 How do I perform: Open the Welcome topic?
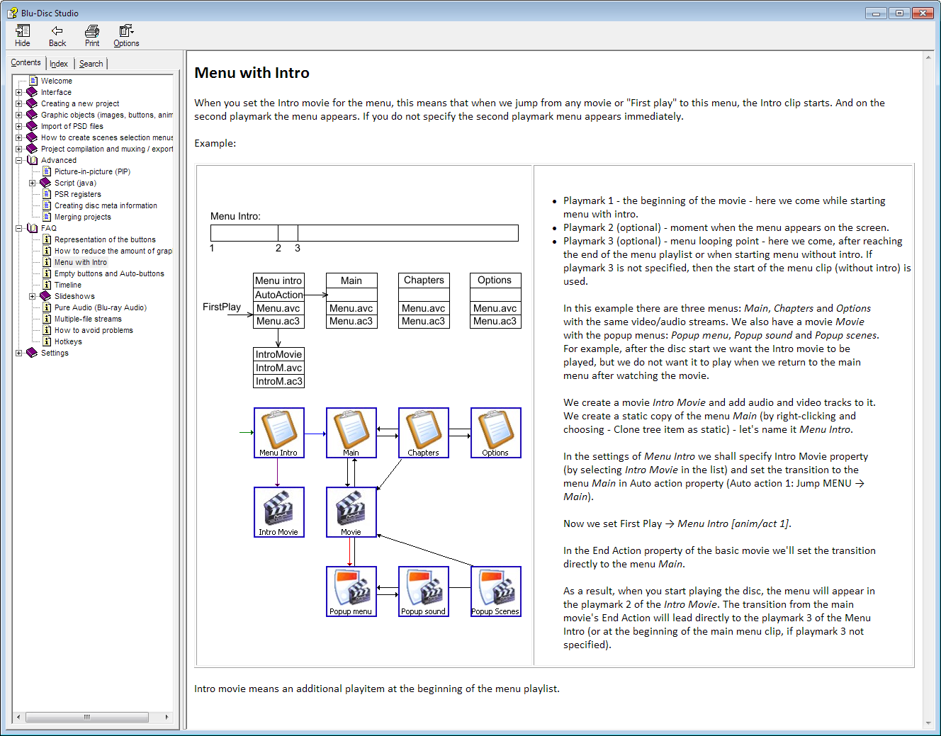[x=57, y=81]
